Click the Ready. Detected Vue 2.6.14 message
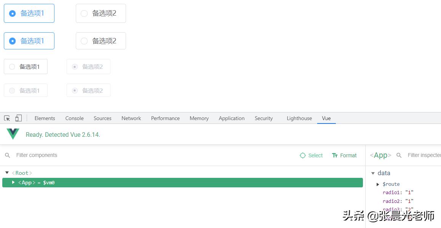Viewport: 441px width, 228px height. pos(63,135)
